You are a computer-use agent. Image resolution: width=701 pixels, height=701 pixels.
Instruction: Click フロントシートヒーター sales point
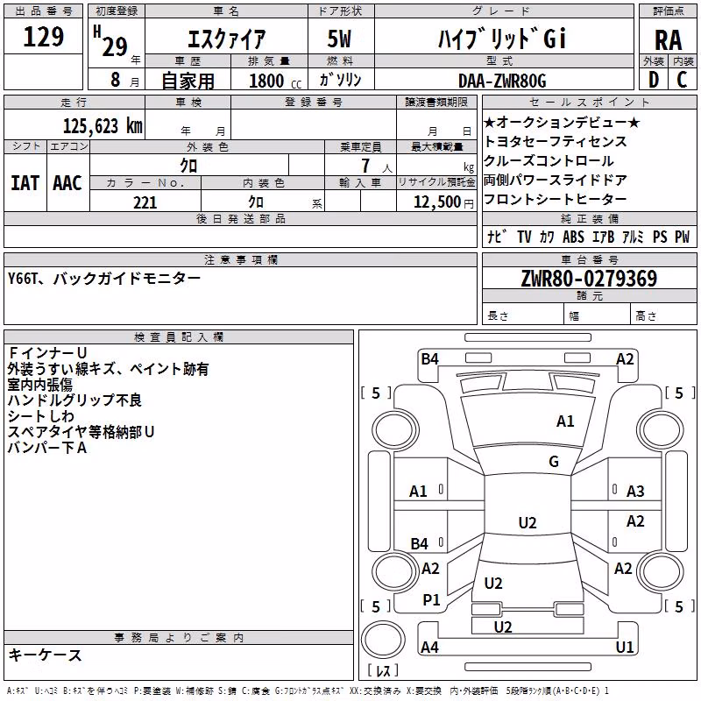coord(556,199)
